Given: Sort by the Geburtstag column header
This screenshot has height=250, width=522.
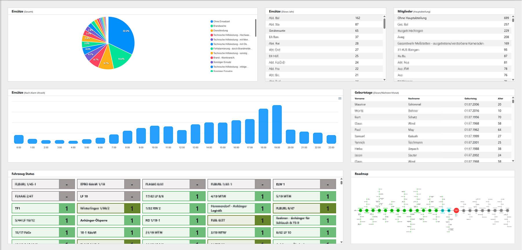Looking at the screenshot, I should [470, 98].
